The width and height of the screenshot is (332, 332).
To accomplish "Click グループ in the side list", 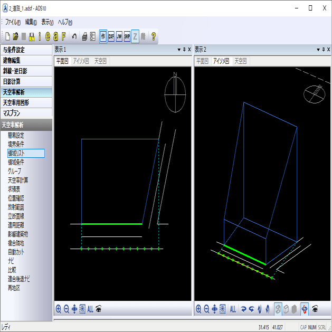I will pyautogui.click(x=14, y=172).
